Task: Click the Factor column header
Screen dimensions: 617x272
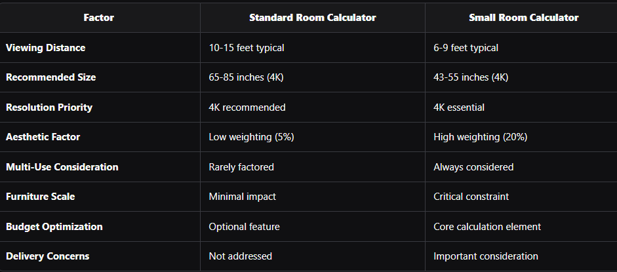Action: (x=99, y=18)
